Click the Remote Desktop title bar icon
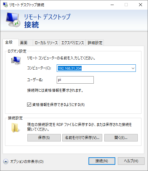 point(5,5)
